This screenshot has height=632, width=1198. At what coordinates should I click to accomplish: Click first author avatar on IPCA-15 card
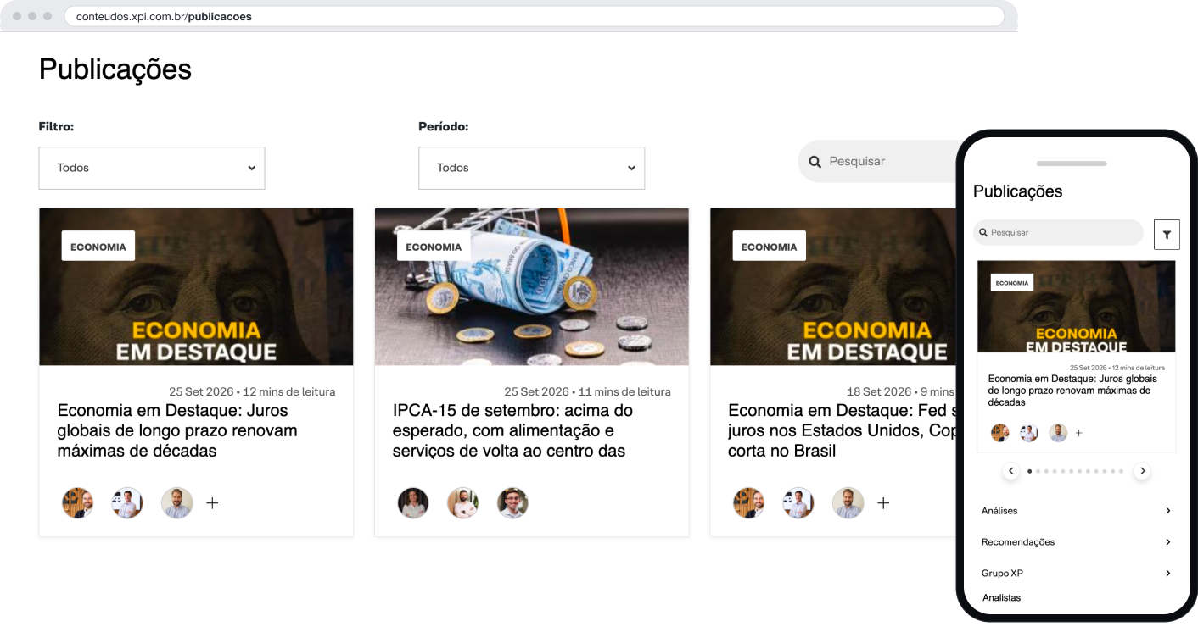click(413, 503)
